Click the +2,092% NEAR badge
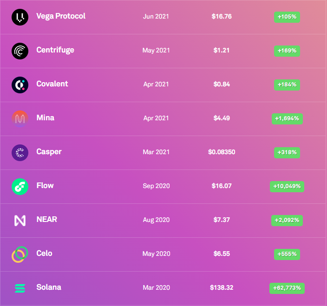 [x=287, y=221]
